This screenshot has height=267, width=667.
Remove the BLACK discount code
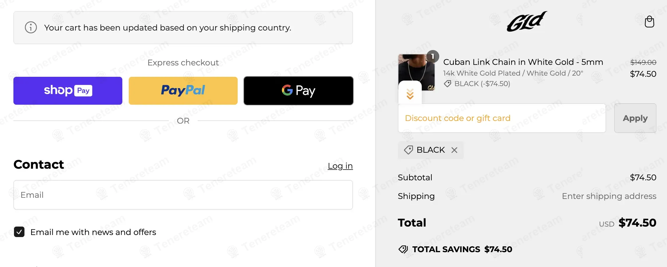pyautogui.click(x=454, y=150)
